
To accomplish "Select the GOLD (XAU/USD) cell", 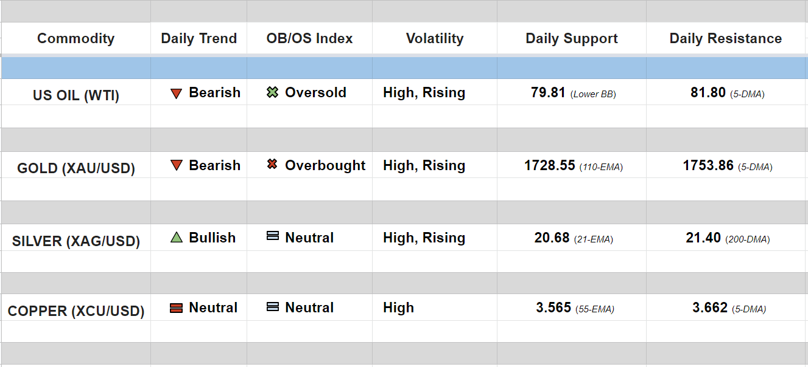I will pyautogui.click(x=76, y=168).
